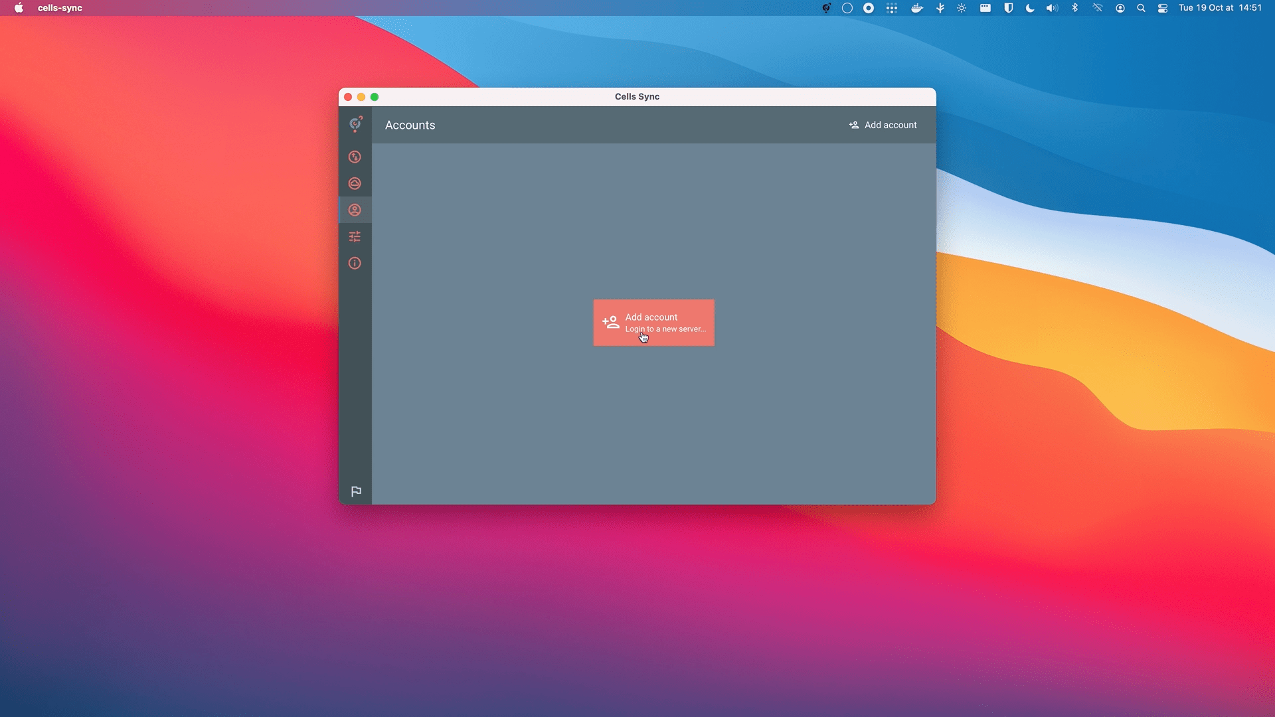Click the Accounts page heading
1275x717 pixels.
(410, 125)
